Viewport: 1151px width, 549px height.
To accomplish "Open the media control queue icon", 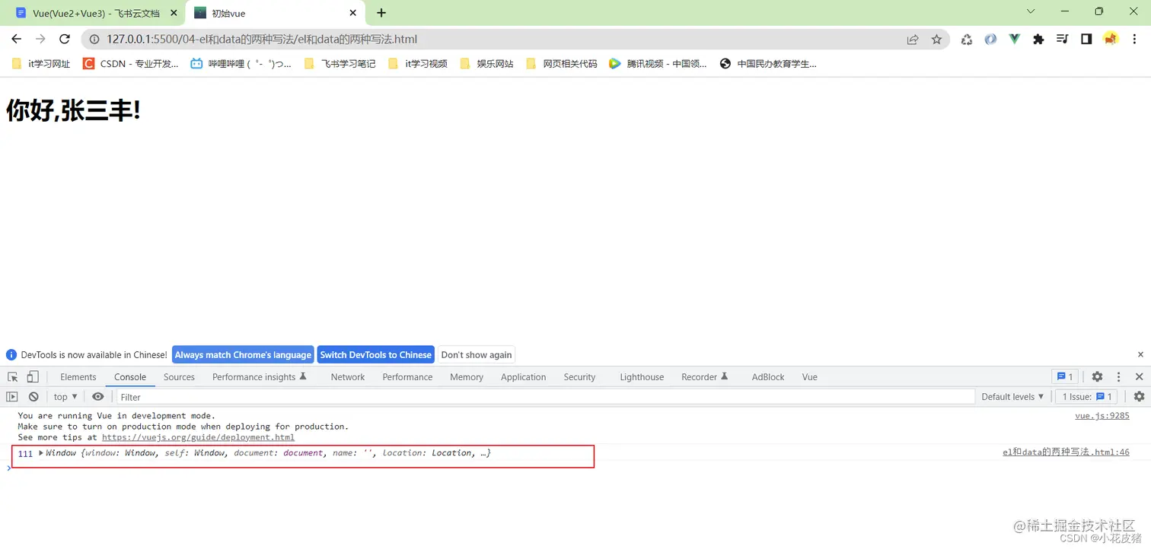I will point(1063,40).
